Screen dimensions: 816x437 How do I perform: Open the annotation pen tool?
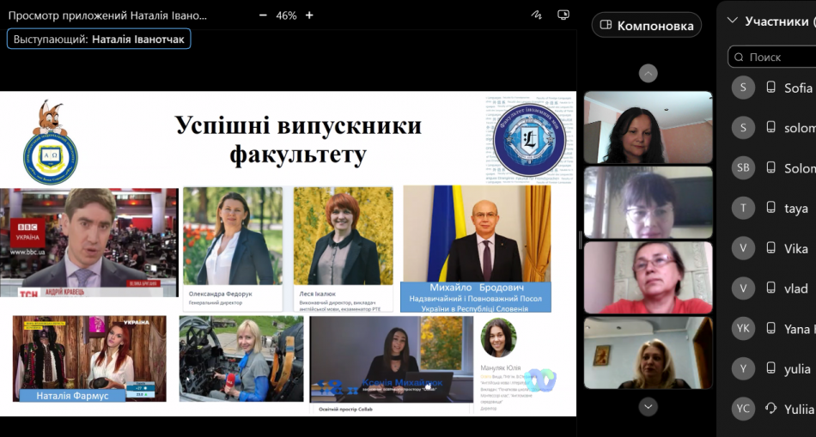coord(537,15)
